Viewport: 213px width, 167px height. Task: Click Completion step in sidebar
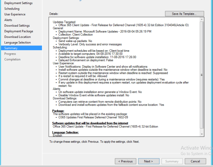pos(12,59)
